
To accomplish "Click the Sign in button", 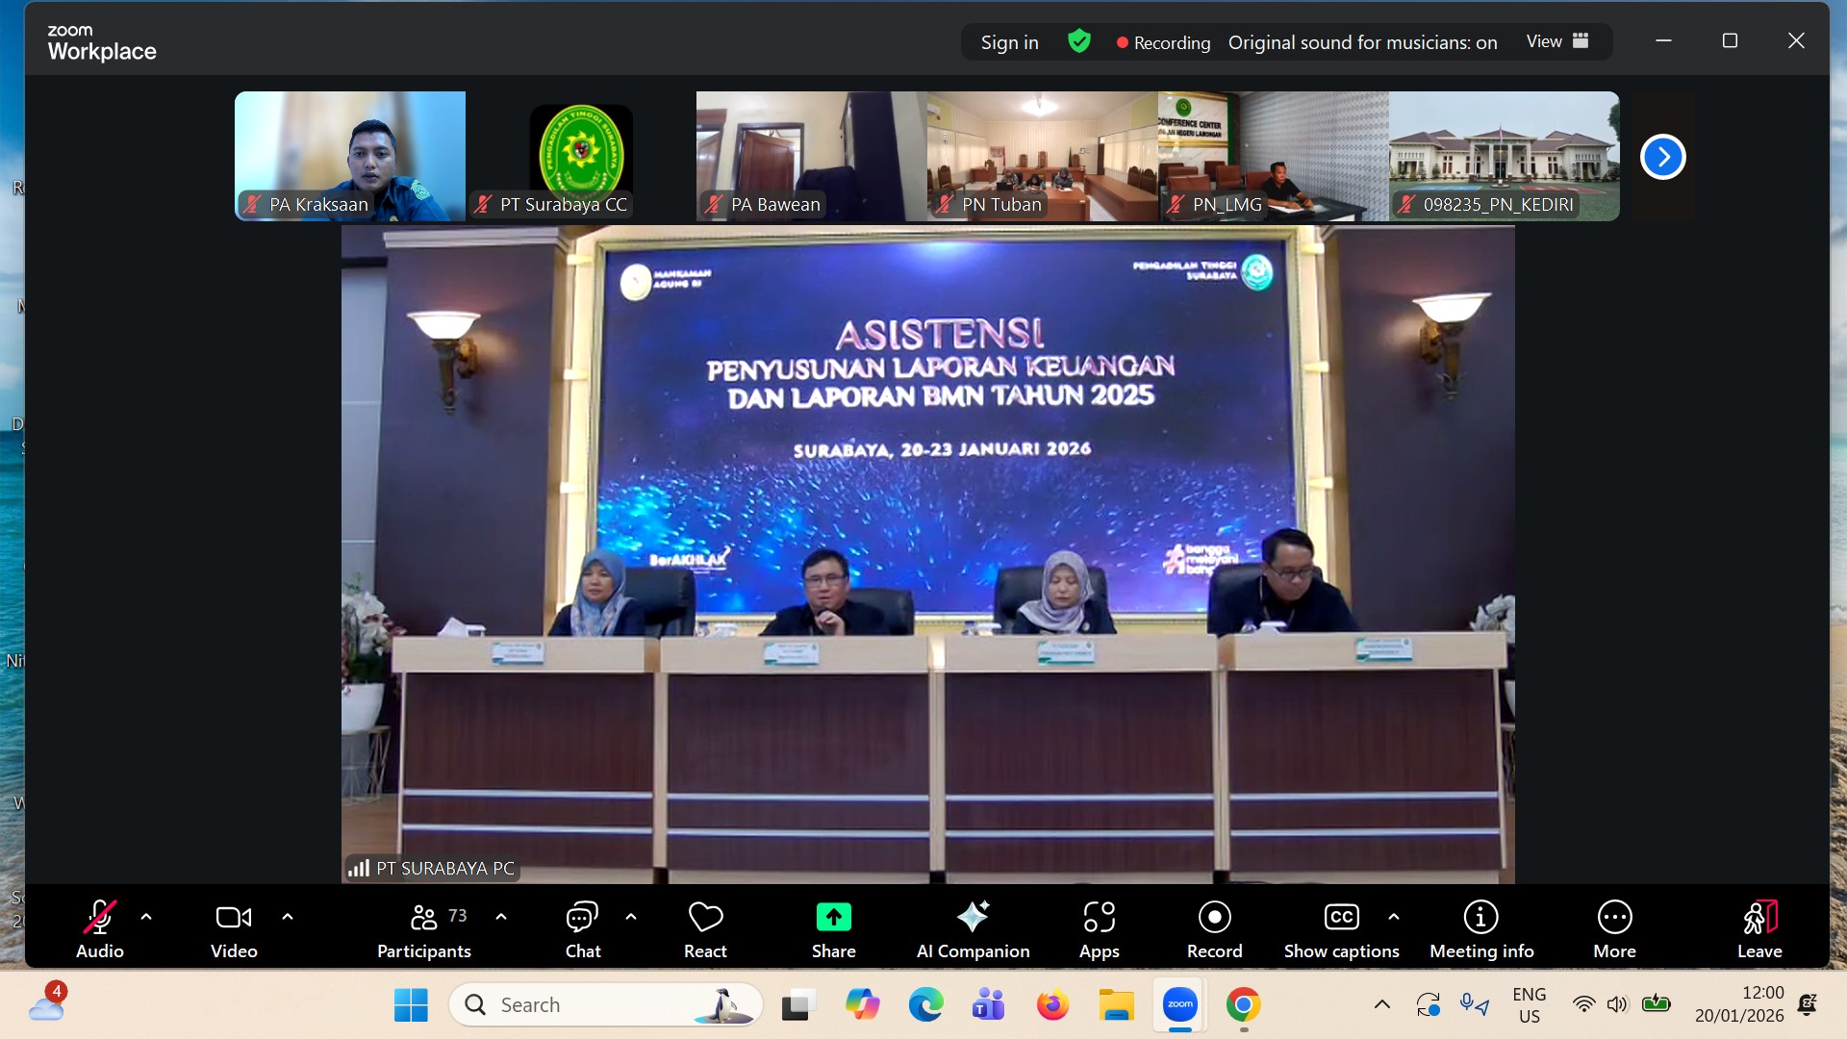I will click(x=1009, y=42).
